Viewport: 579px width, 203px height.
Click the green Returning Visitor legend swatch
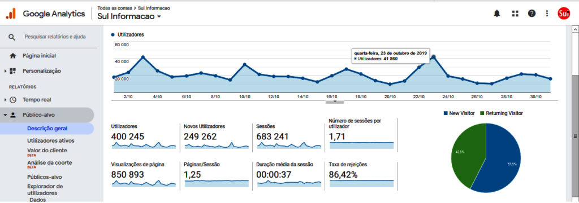tap(482, 113)
